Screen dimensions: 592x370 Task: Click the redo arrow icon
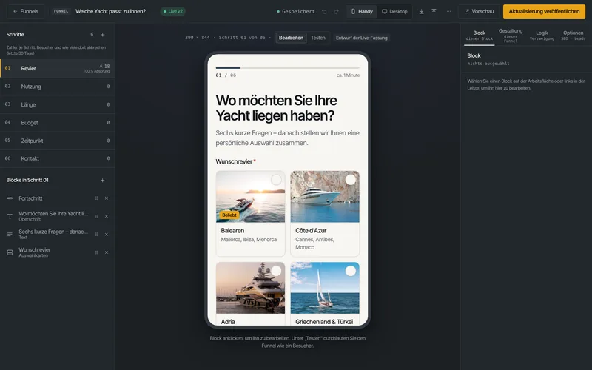coord(337,12)
